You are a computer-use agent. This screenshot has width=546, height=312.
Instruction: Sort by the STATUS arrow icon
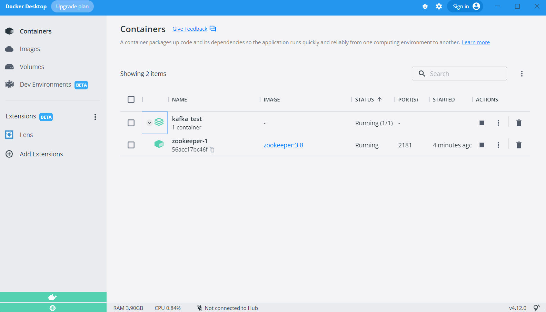coord(379,99)
